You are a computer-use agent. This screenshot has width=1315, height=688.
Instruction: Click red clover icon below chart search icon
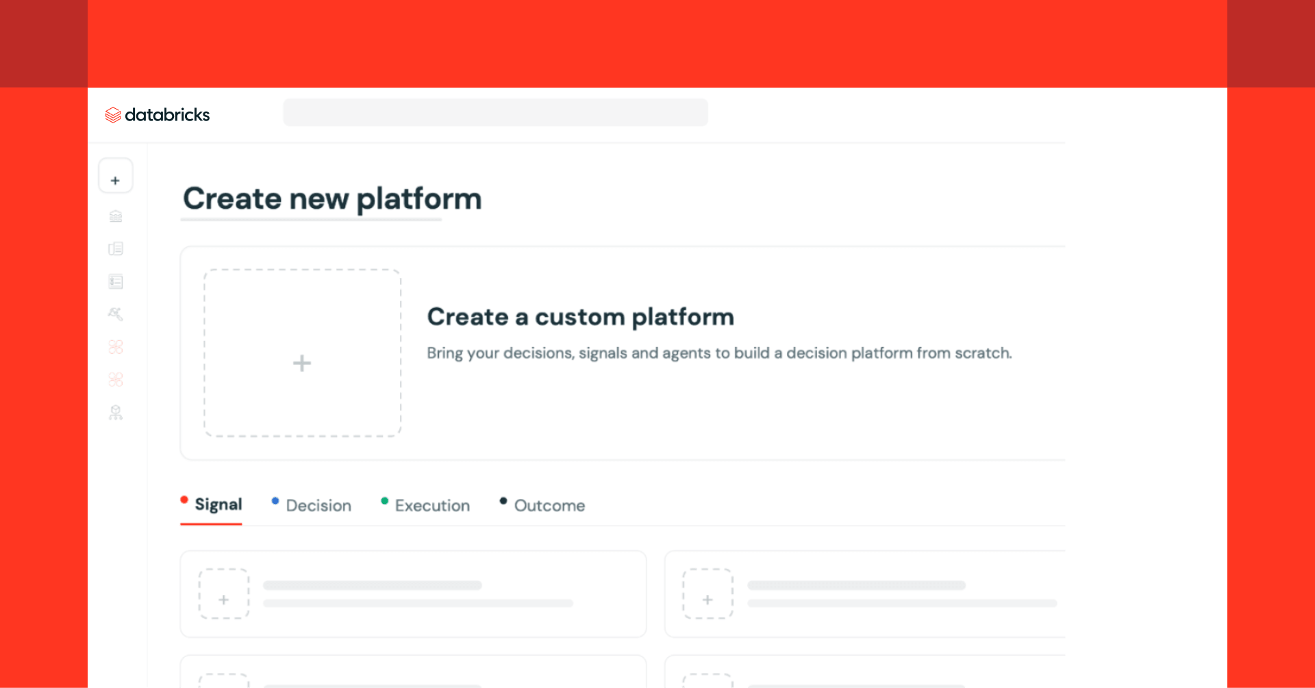coord(116,347)
